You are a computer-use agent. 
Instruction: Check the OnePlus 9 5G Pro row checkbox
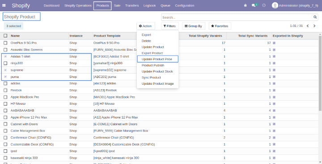(x=5, y=43)
